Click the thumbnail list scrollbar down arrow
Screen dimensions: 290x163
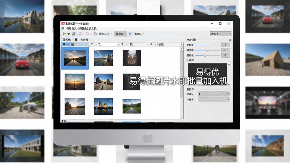pyautogui.click(x=182, y=117)
